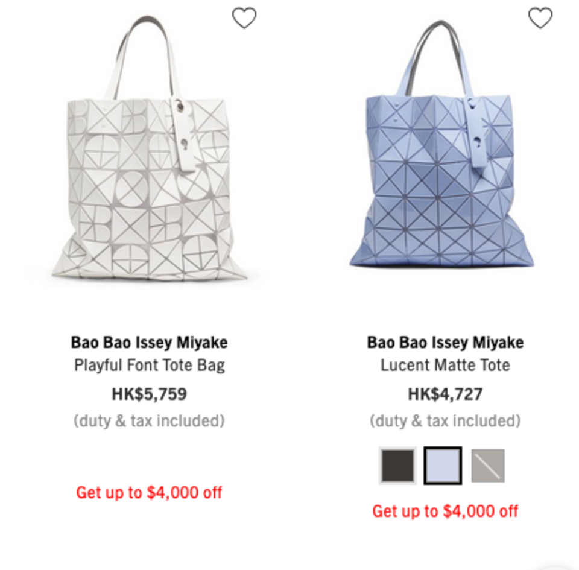Open Bao Bao Issey Miyake brand above Lucent Matte
The image size is (579, 570).
pos(445,342)
